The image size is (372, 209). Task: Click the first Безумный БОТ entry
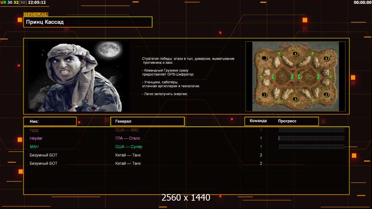[43, 155]
